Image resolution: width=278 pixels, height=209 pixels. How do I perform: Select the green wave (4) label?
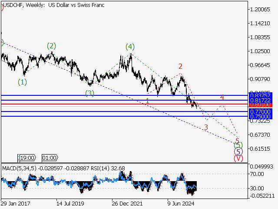(x=130, y=47)
